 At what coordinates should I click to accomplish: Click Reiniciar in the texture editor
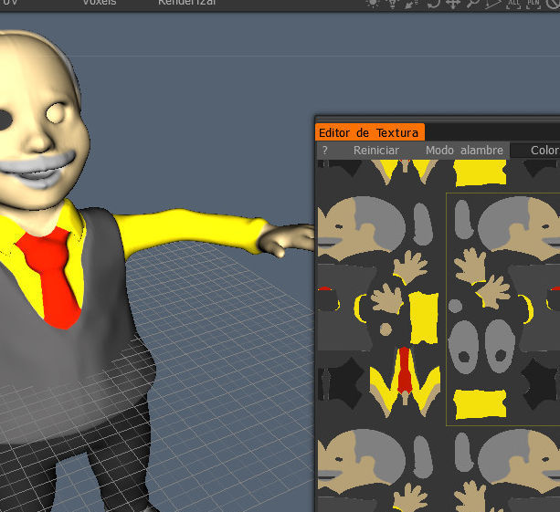click(376, 151)
